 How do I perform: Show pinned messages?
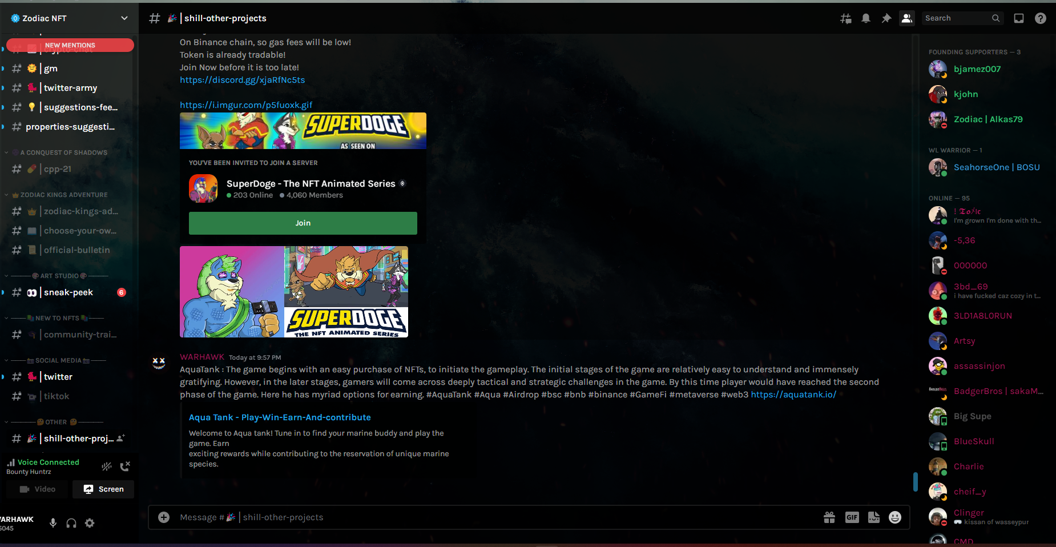coord(886,18)
